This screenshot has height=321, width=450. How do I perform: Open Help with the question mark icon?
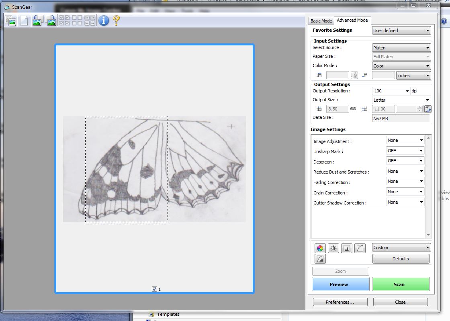coord(116,20)
